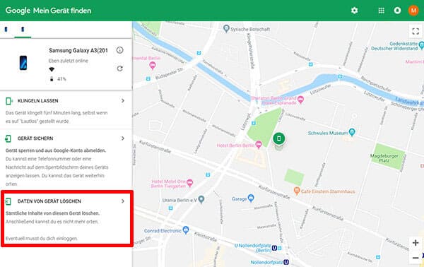The width and height of the screenshot is (424, 267).
Task: Click the Schwules Museum pin
Action: click(x=352, y=132)
